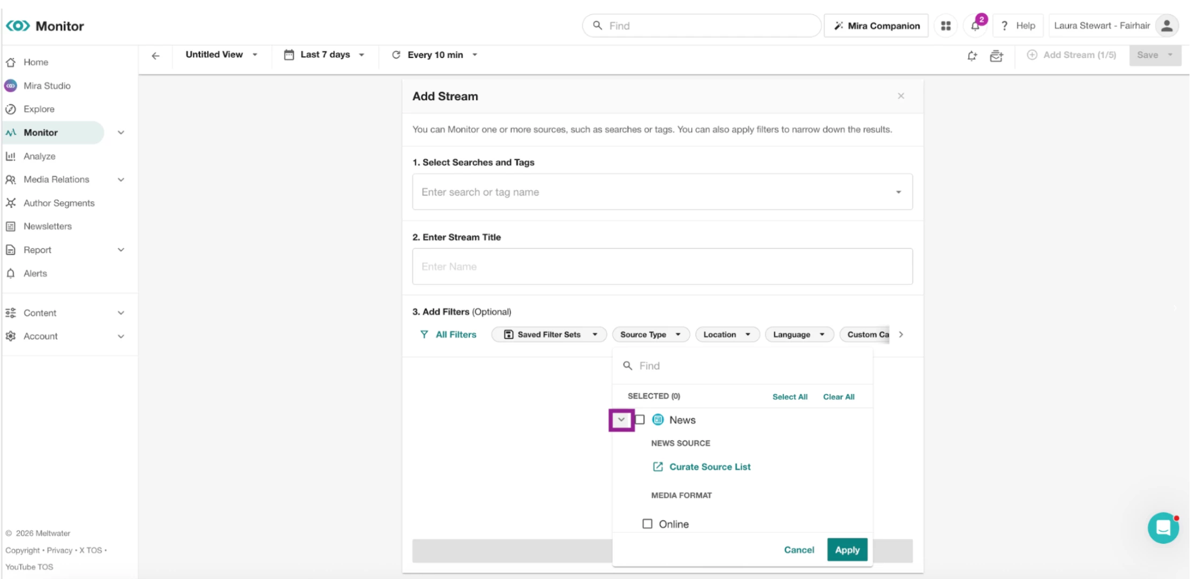This screenshot has height=579, width=1190.
Task: Open the Location filter dropdown
Action: pos(727,334)
